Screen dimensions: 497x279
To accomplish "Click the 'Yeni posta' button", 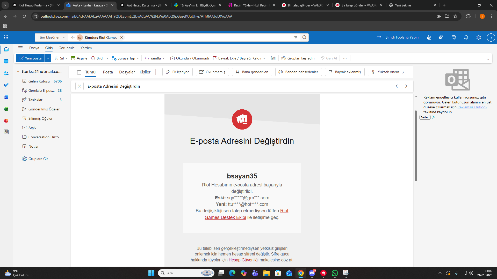I will click(x=30, y=58).
